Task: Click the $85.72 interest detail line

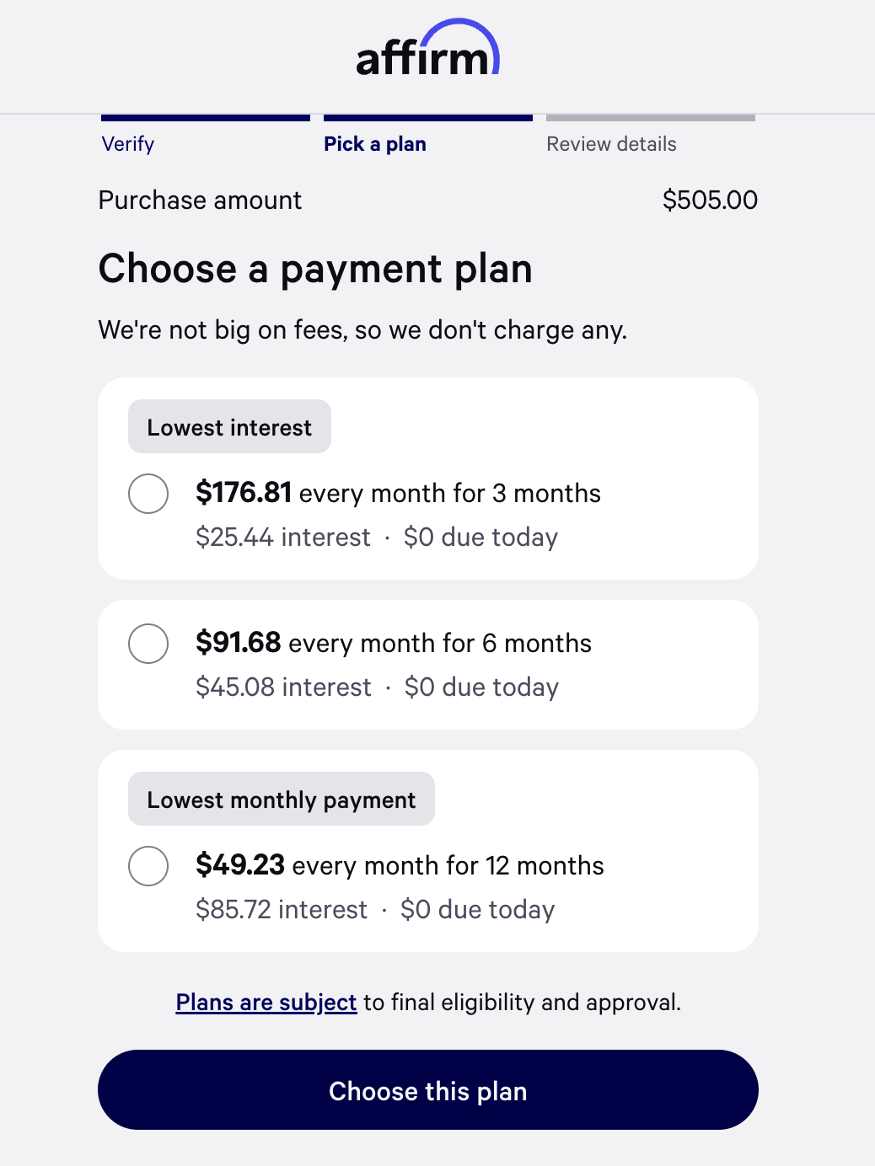Action: [374, 910]
